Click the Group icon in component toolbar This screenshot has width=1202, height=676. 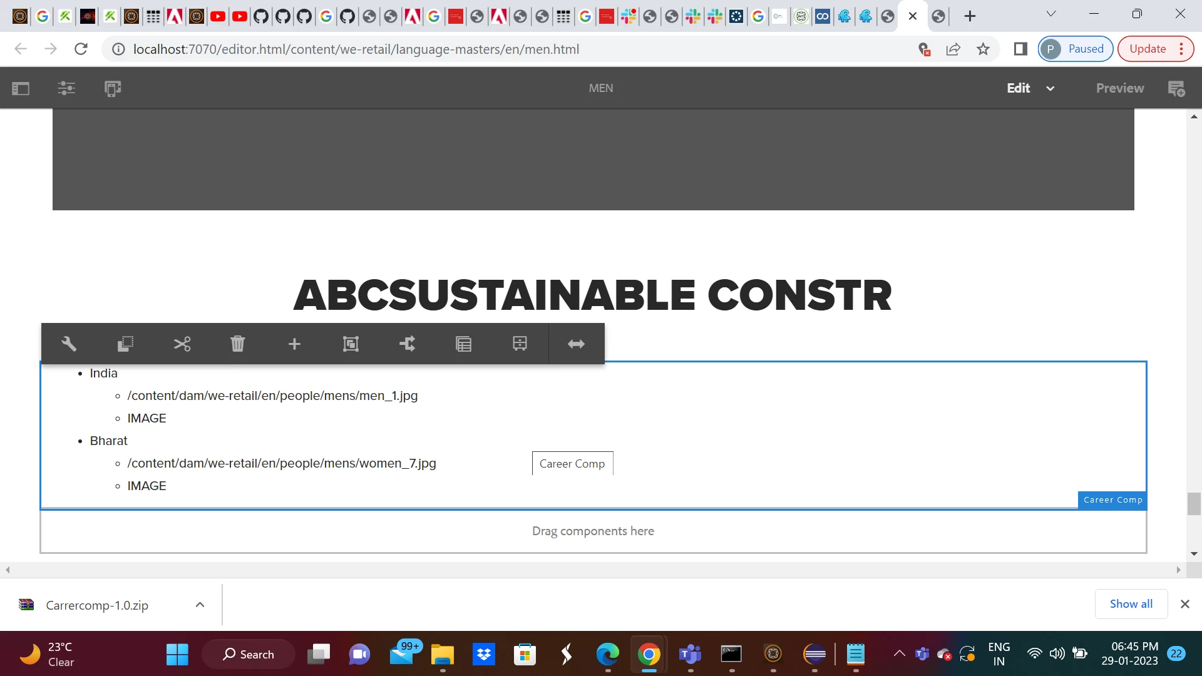pyautogui.click(x=351, y=344)
